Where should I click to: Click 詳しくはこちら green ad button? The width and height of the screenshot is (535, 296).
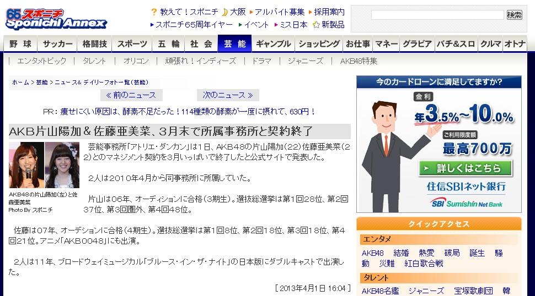pos(466,168)
